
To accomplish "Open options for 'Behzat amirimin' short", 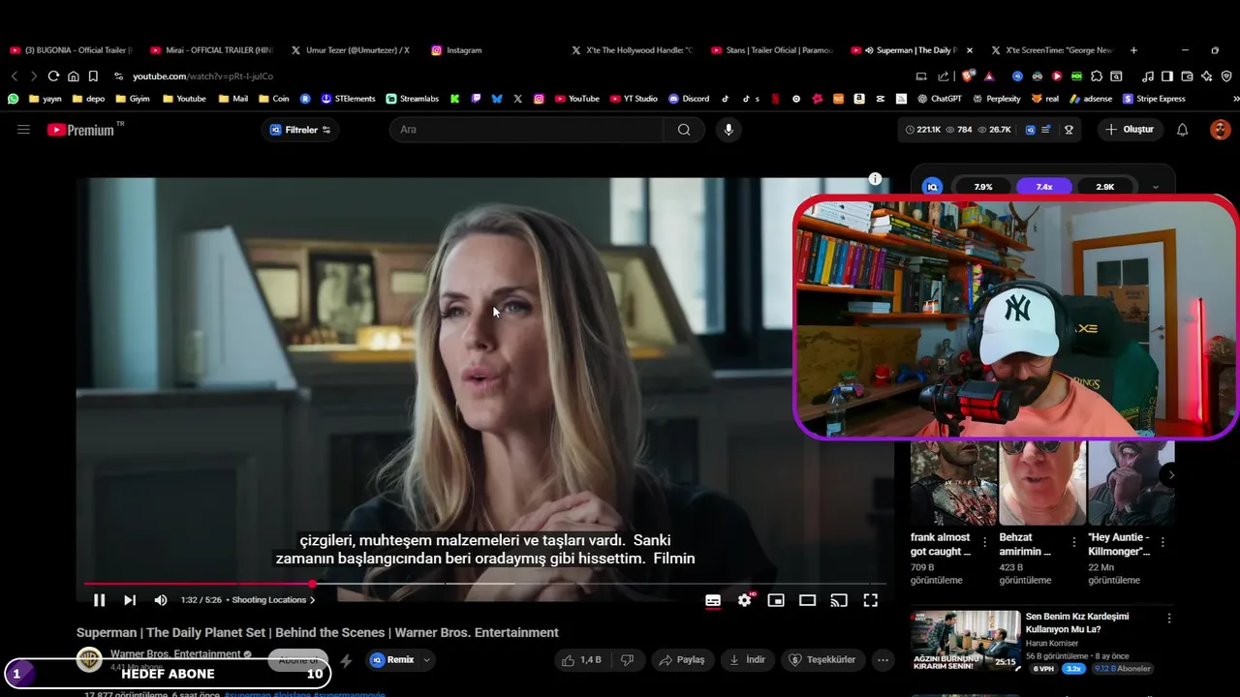I will (1073, 542).
